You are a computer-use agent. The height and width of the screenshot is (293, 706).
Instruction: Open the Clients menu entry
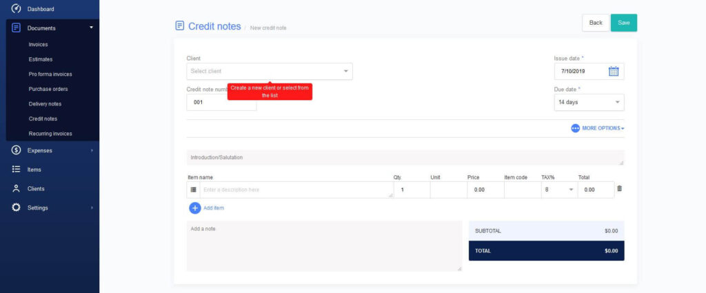36,189
